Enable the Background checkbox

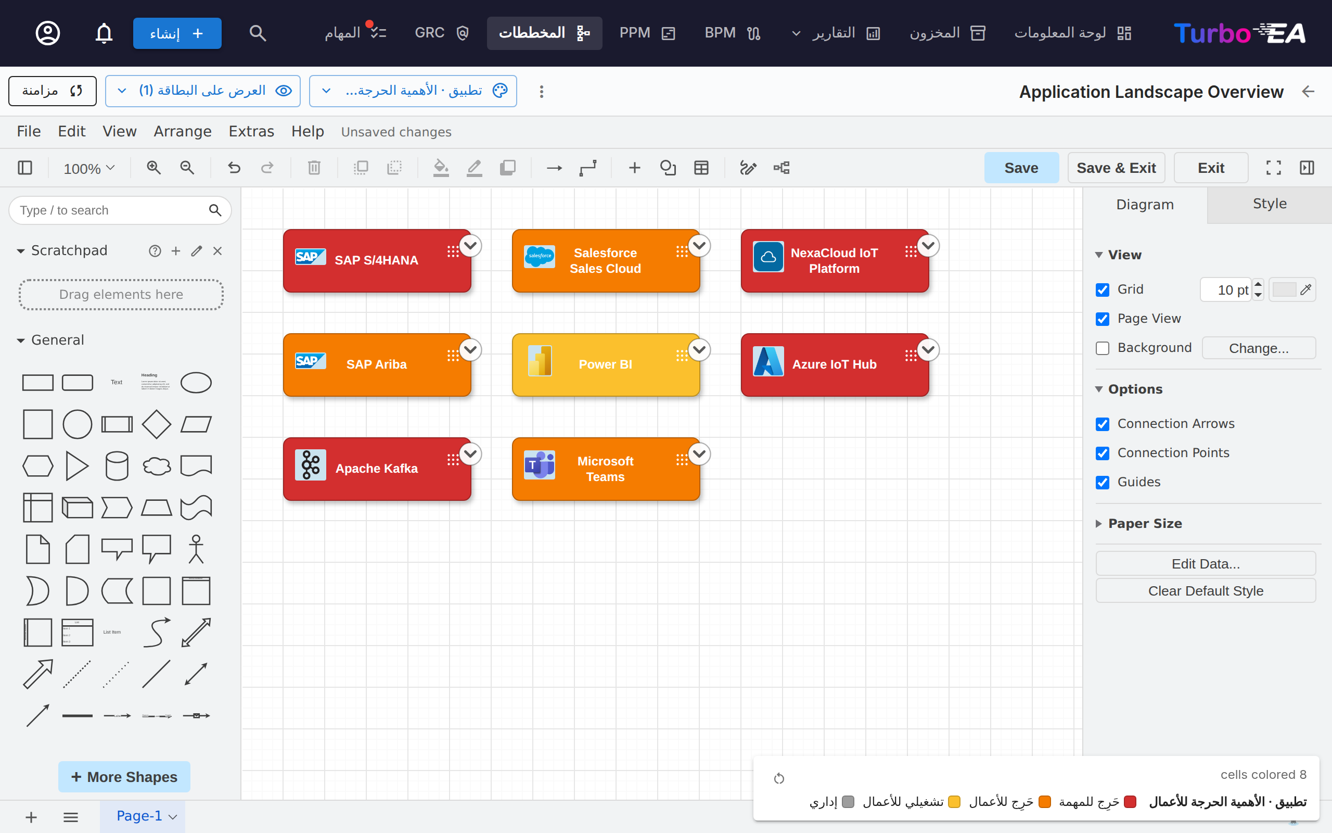pyautogui.click(x=1103, y=348)
